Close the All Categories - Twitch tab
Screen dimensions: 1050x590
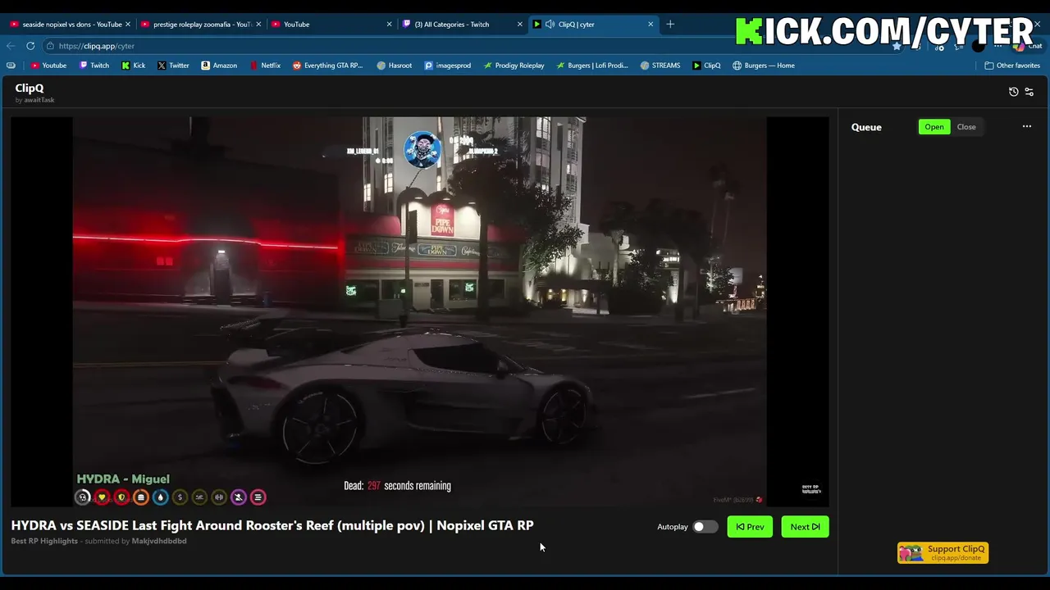coord(519,25)
